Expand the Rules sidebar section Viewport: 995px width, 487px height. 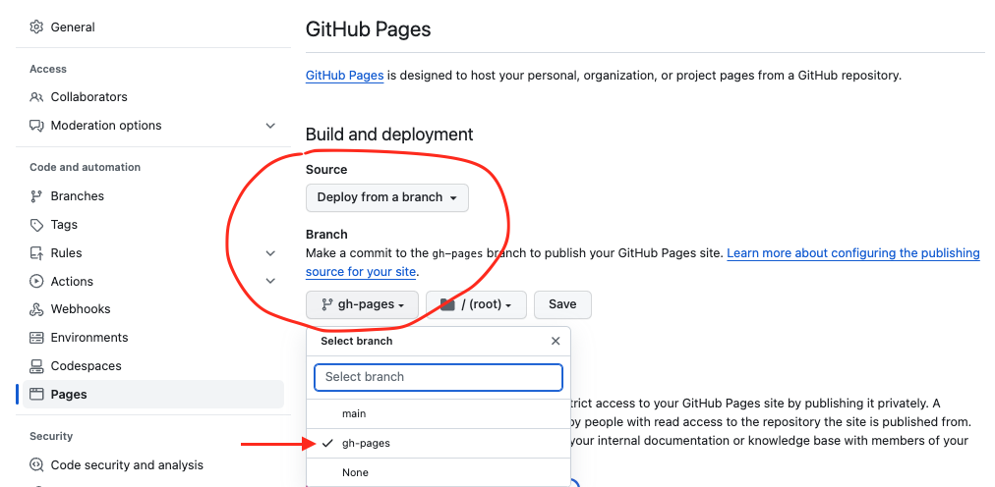click(270, 253)
